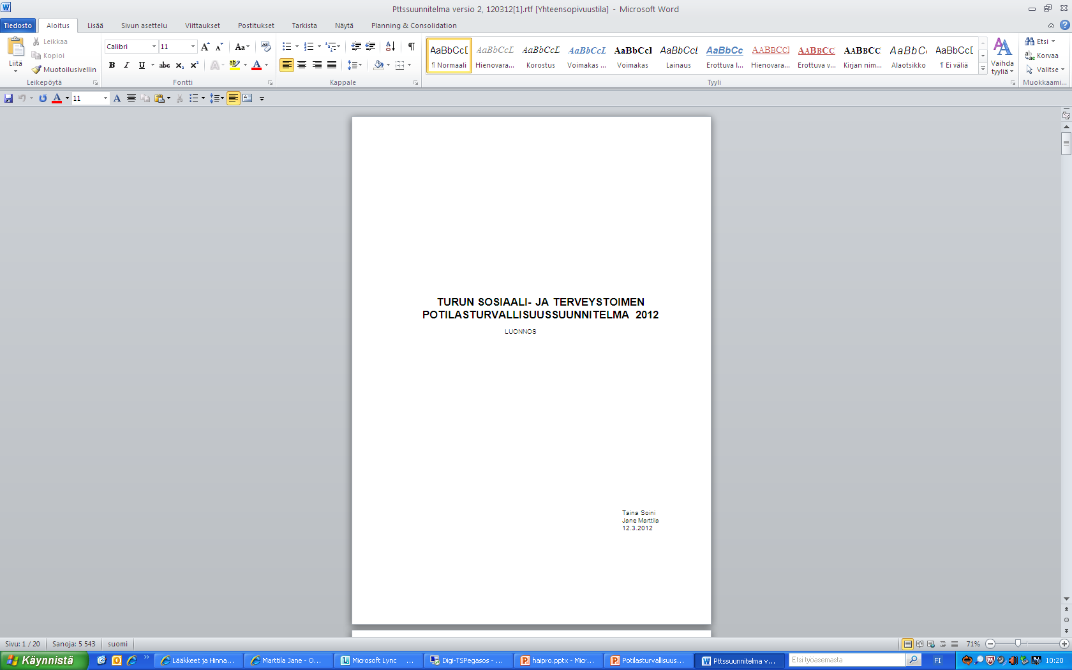This screenshot has width=1072, height=670.
Task: Open the Planning & Consolidation tab
Action: [x=414, y=26]
